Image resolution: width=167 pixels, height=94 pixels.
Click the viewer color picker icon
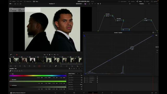(11, 55)
